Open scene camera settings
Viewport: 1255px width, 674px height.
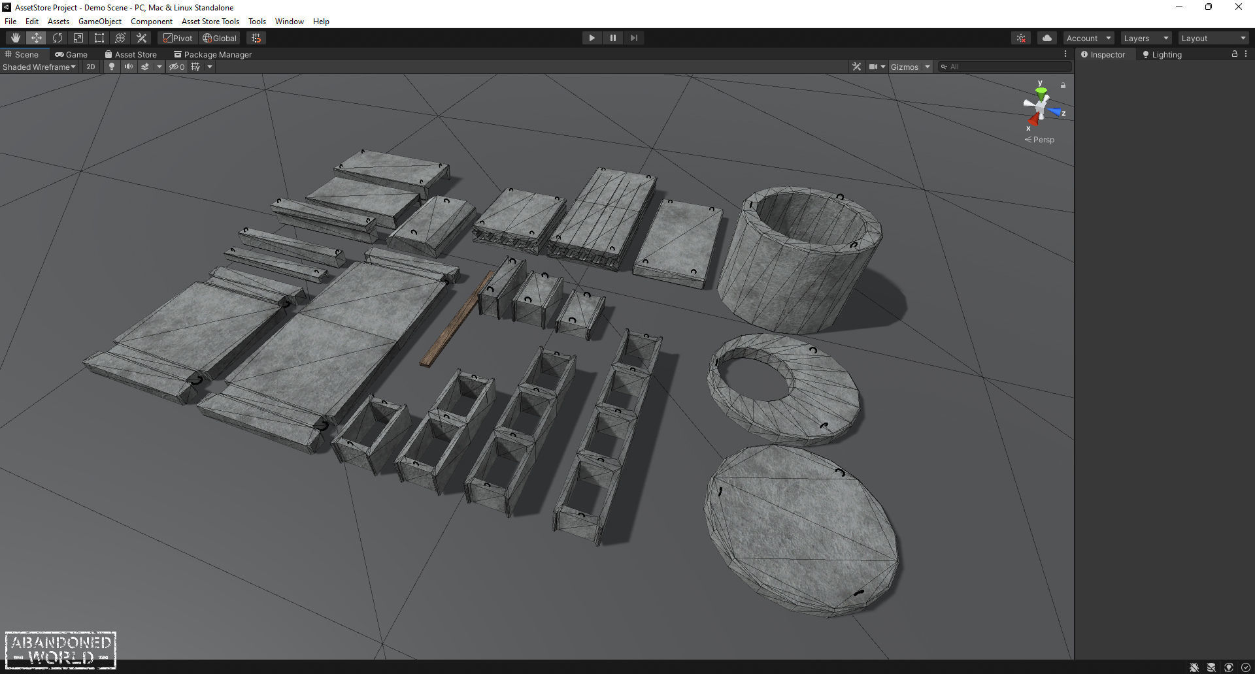873,67
